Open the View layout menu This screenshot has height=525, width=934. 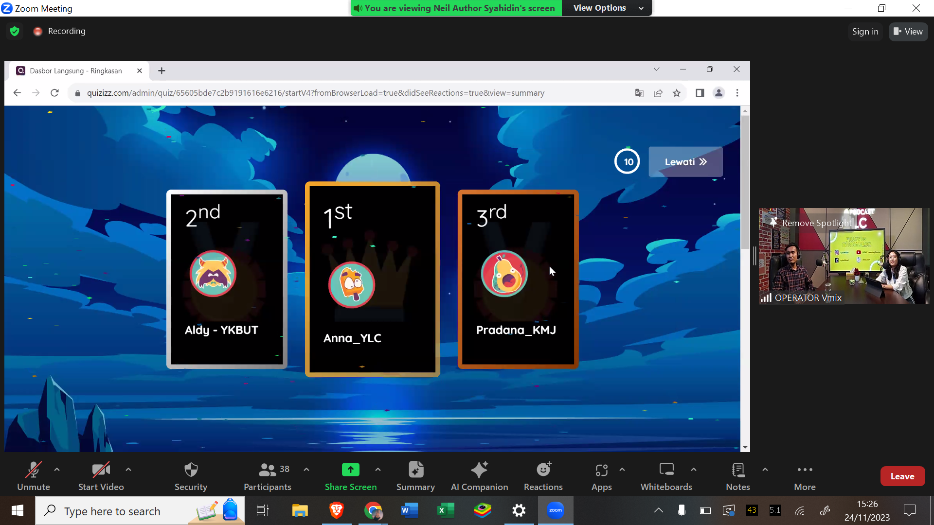coord(908,32)
